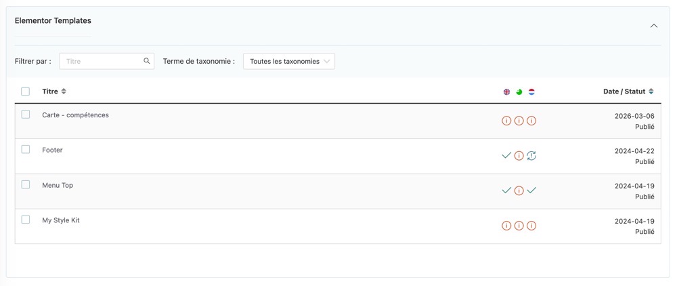Click the English flag column icon
The height and width of the screenshot is (286, 677).
506,91
